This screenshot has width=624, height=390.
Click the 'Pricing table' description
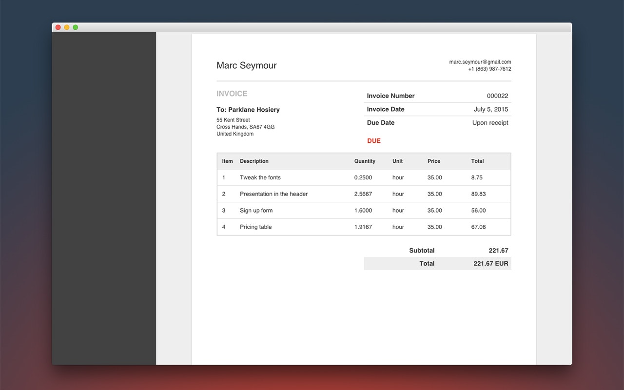click(256, 227)
